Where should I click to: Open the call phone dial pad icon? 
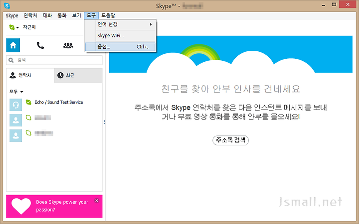tap(40, 45)
